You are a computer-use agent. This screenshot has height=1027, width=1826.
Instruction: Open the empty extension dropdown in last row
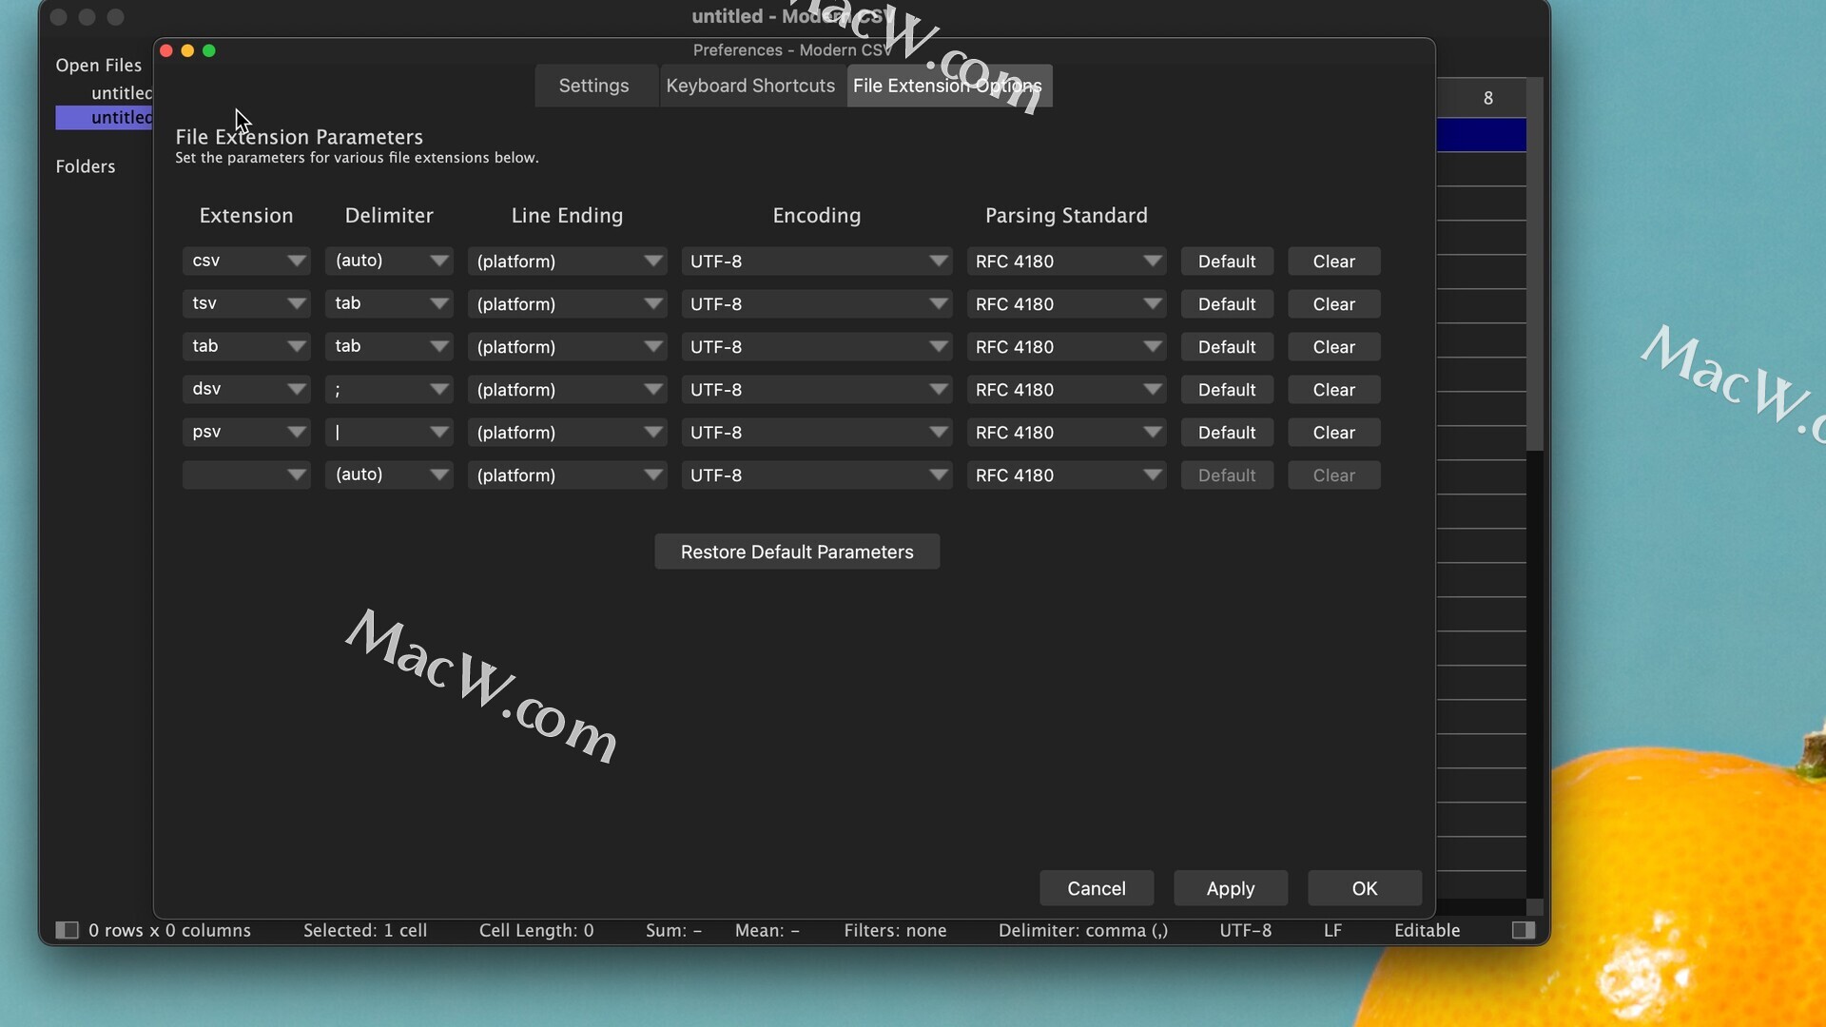[246, 475]
